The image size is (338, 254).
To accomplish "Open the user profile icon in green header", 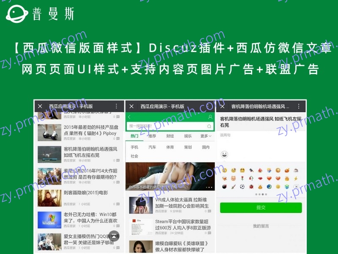I will pos(210,117).
